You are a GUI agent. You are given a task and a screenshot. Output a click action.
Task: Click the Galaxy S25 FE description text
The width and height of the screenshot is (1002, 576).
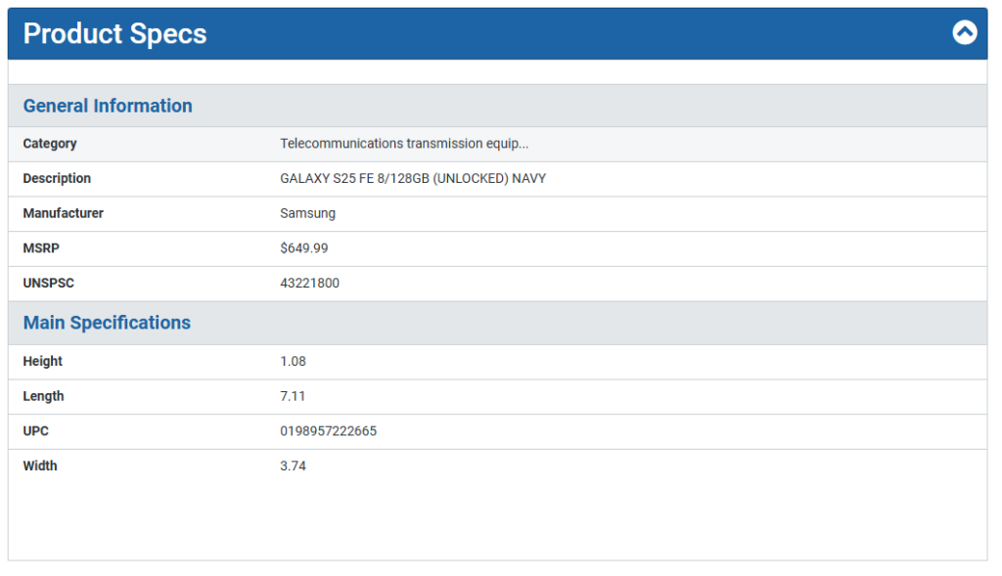click(x=413, y=179)
